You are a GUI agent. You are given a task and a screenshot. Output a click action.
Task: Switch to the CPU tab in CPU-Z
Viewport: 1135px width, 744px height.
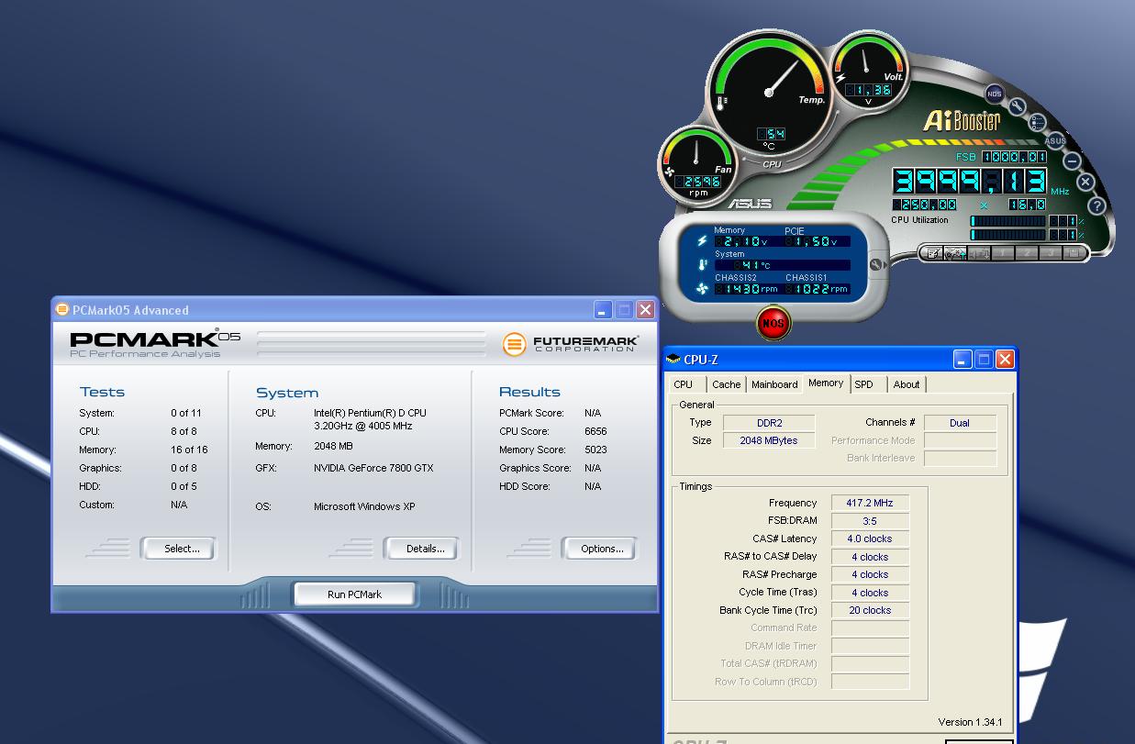click(684, 384)
